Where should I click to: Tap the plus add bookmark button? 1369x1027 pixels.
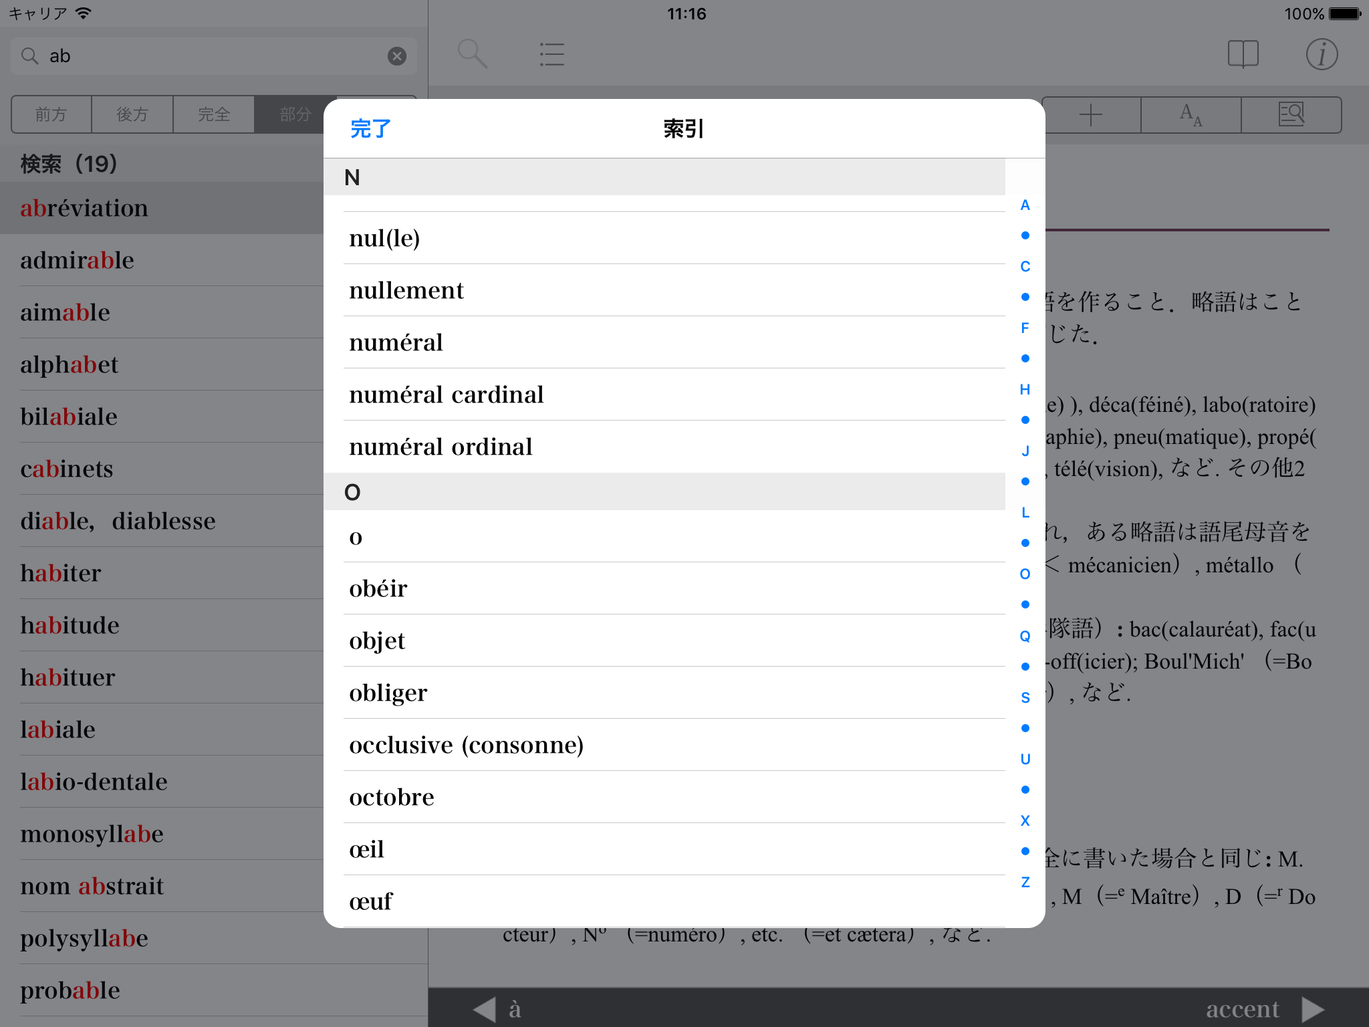(x=1090, y=115)
